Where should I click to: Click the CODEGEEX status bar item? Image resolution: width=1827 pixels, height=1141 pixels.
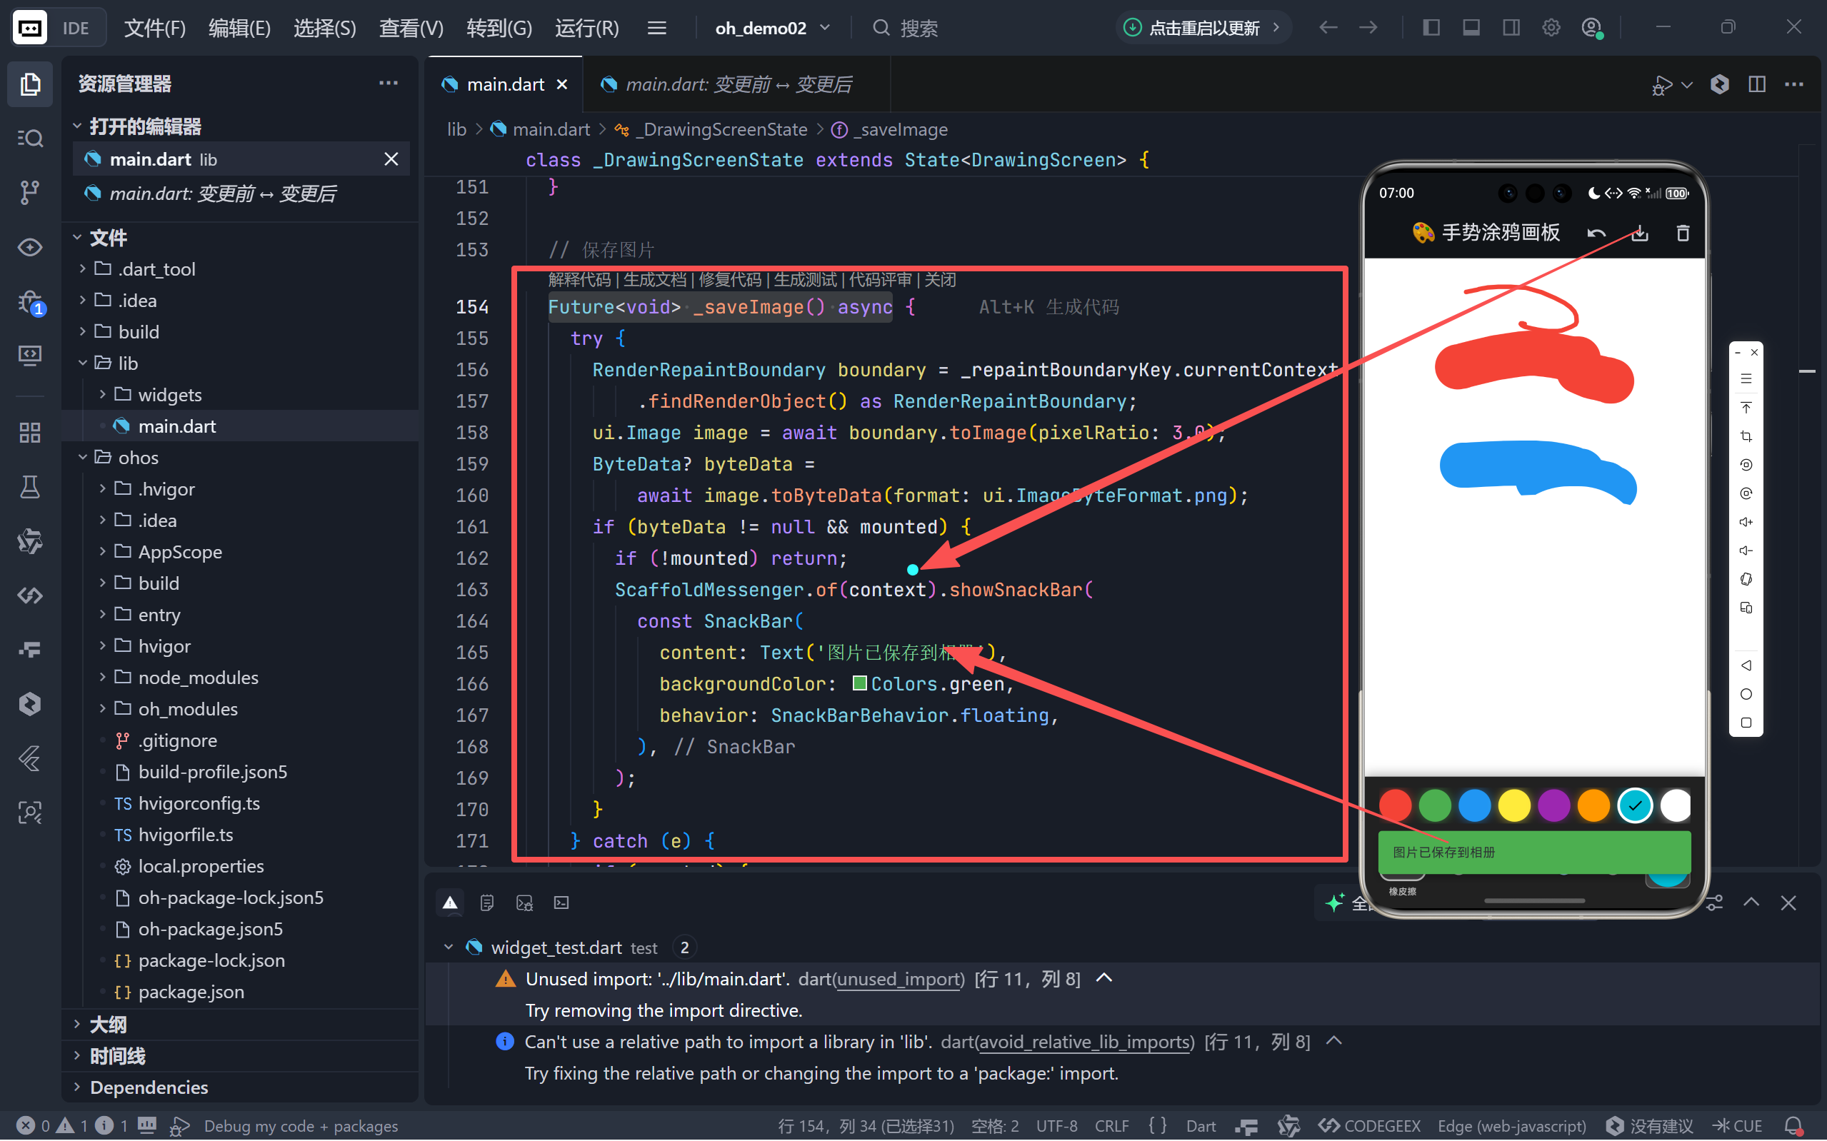coord(1370,1125)
